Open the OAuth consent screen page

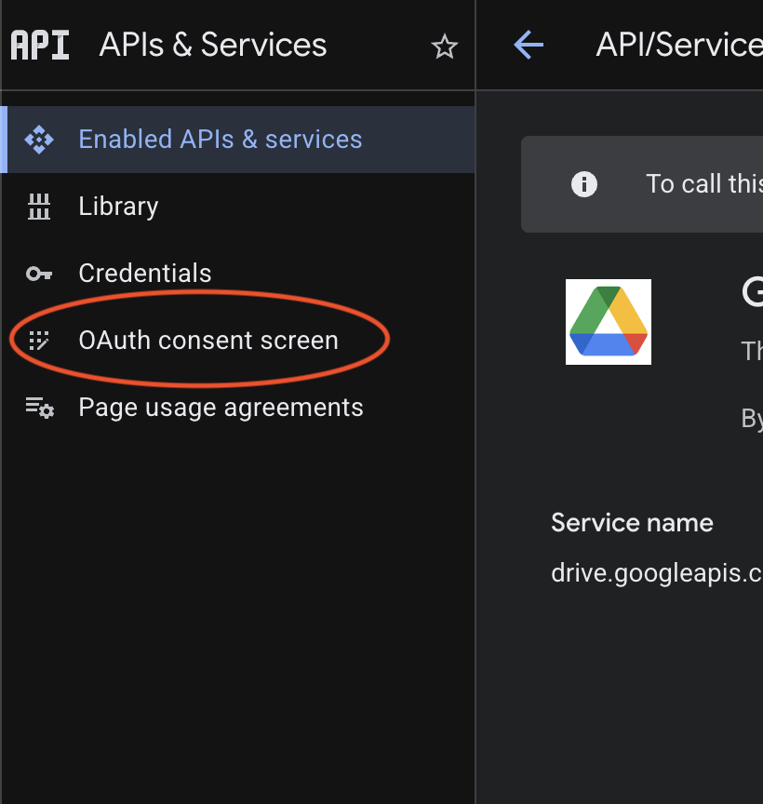[x=208, y=341]
